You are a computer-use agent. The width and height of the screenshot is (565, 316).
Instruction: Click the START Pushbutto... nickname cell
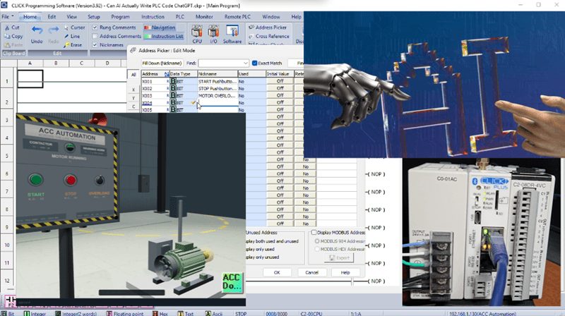(218, 81)
